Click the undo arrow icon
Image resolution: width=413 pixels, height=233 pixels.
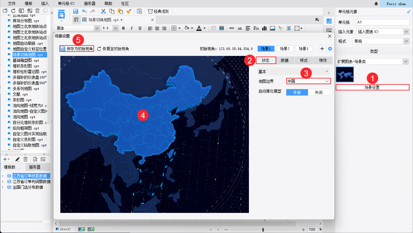pyautogui.click(x=84, y=11)
